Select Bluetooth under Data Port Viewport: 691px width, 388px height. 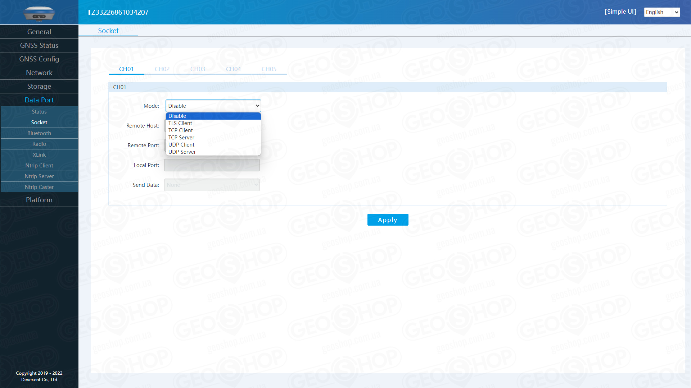[x=39, y=133]
